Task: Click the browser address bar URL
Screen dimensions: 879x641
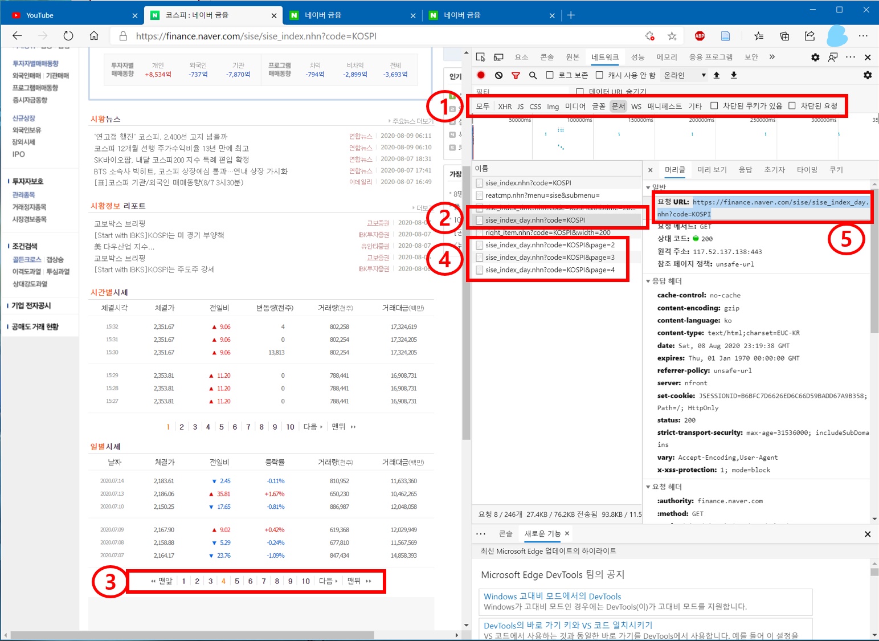Action: [x=256, y=36]
